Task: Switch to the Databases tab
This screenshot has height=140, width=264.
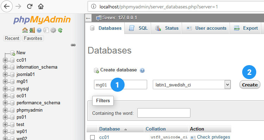Action: [x=105, y=28]
